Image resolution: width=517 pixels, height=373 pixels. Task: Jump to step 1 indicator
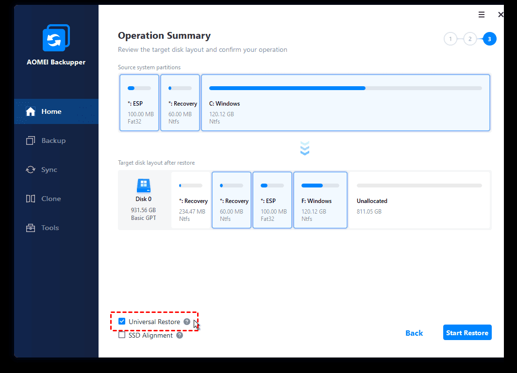coord(450,39)
